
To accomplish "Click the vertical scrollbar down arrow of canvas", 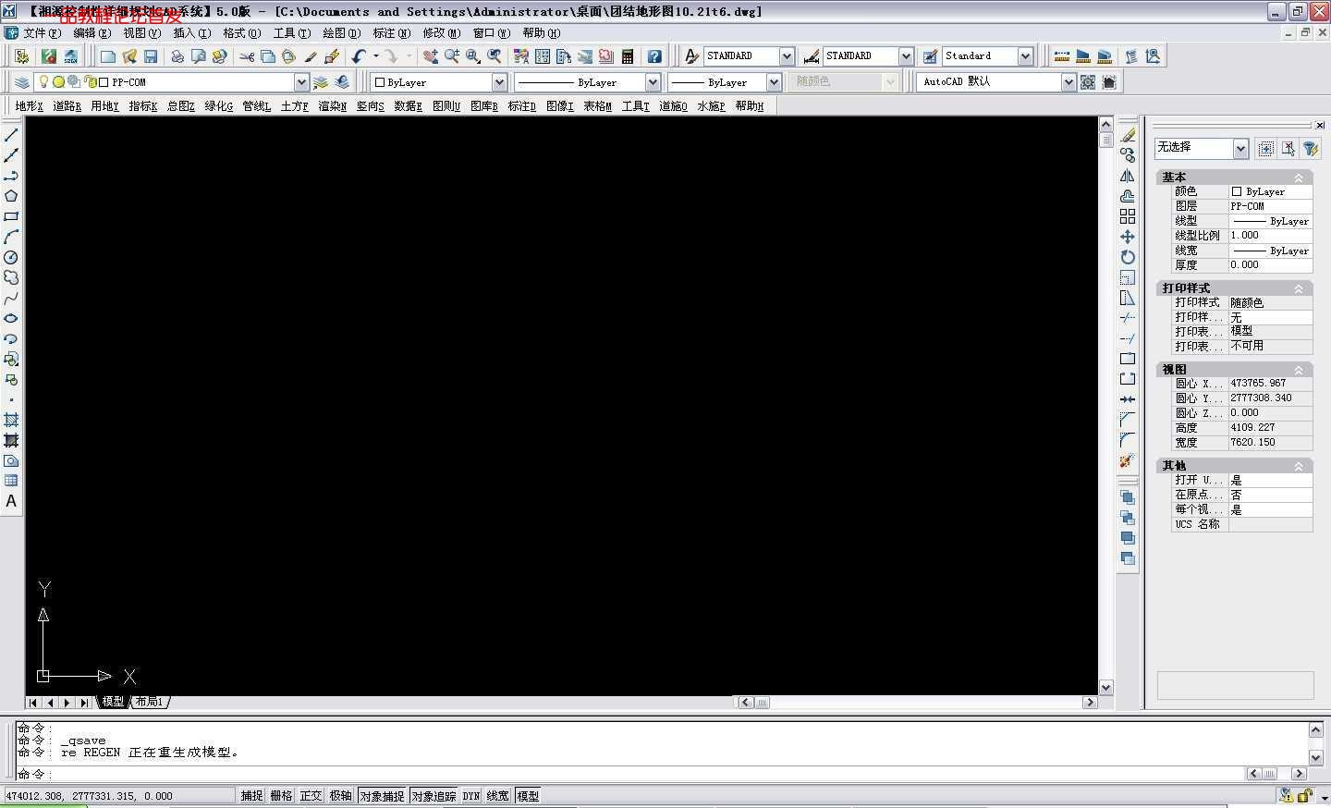I will click(x=1105, y=687).
